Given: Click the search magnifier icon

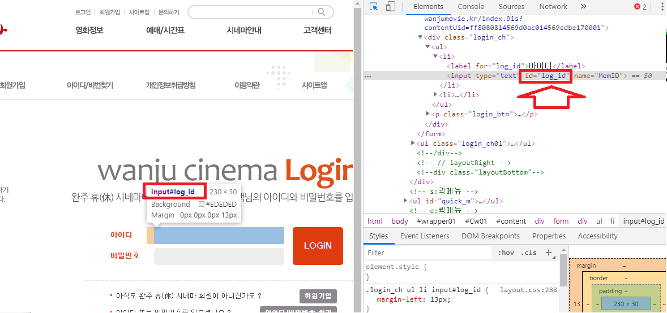Looking at the screenshot, I should pos(322,12).
